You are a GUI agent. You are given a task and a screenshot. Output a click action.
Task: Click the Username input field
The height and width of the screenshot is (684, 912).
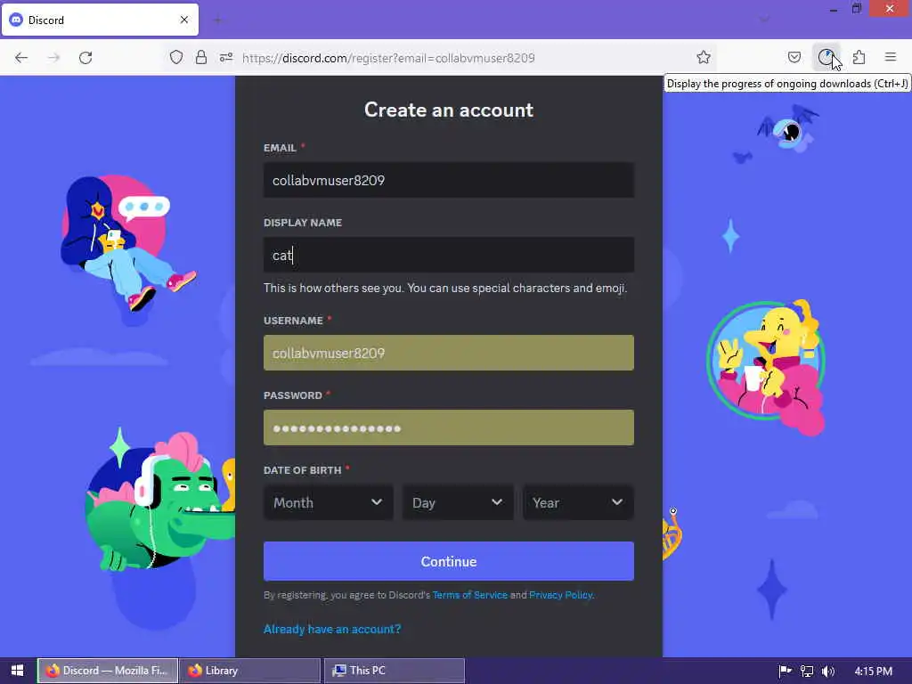449,353
